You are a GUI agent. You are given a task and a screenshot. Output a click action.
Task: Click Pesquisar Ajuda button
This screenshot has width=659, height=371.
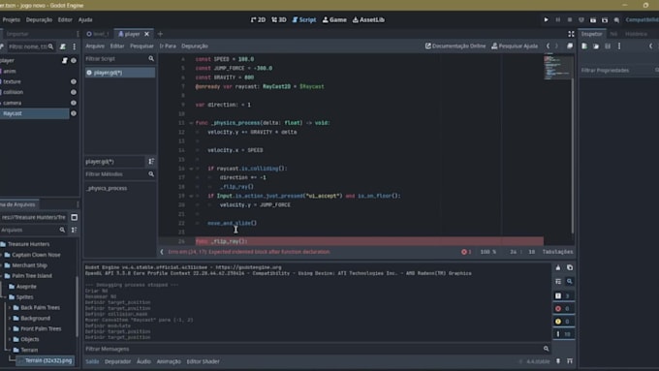pyautogui.click(x=515, y=46)
